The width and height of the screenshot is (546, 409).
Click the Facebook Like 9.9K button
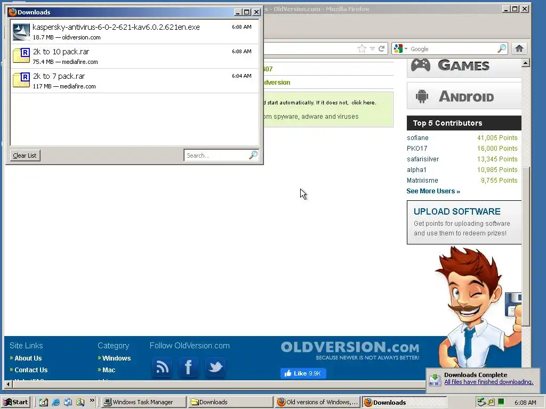click(x=303, y=373)
